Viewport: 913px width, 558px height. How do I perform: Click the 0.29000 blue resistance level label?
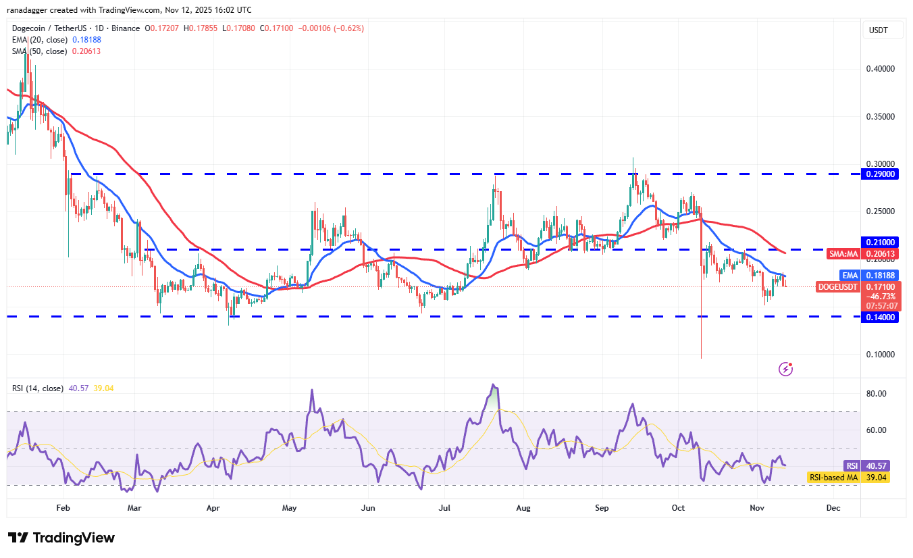click(880, 174)
